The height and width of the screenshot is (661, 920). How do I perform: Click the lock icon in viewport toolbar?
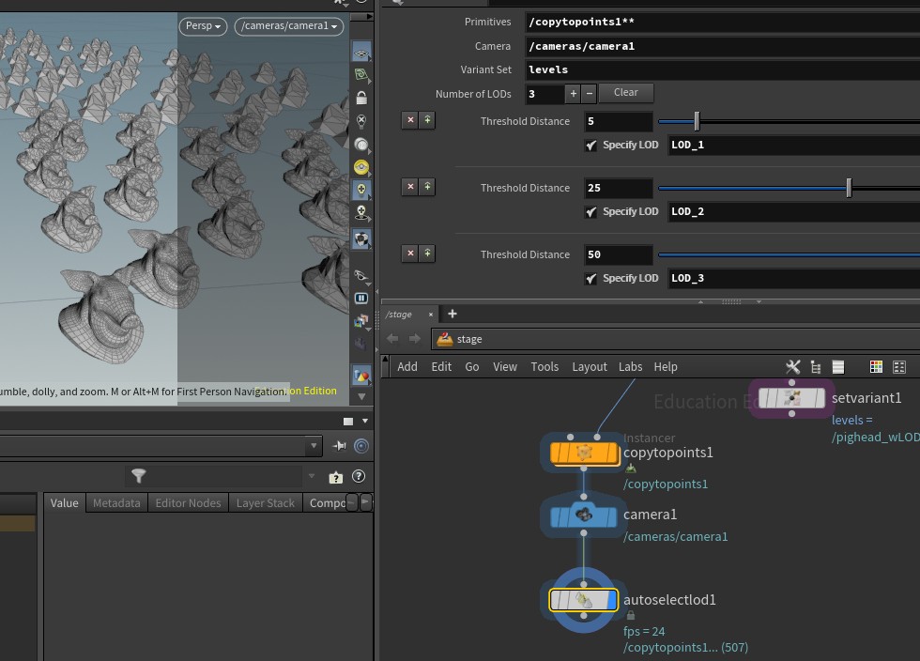pos(361,98)
